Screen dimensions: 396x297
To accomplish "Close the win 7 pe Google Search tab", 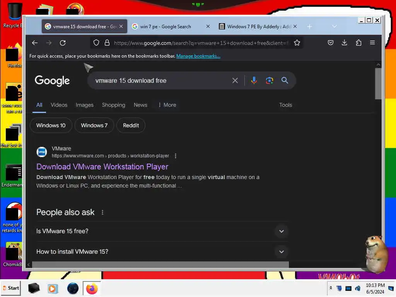I will pos(208,26).
